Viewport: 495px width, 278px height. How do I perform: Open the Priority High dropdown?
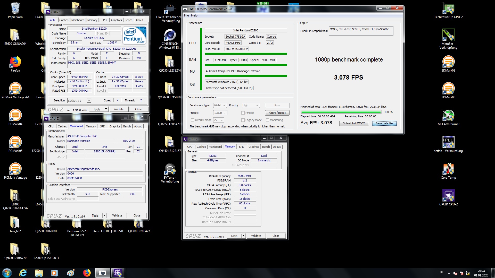coord(251,106)
